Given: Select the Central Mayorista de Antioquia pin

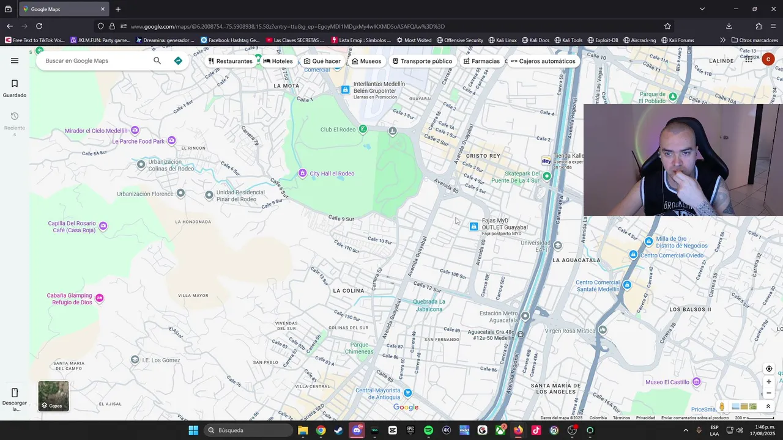Looking at the screenshot, I should [x=408, y=392].
